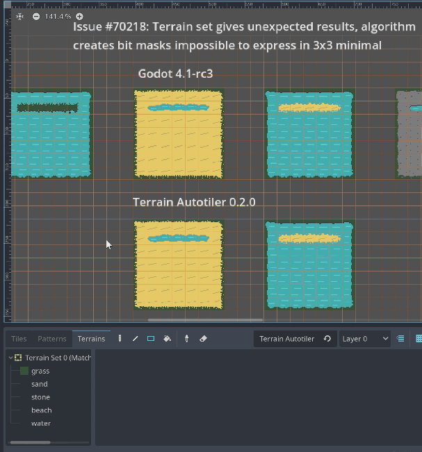Activate the color picker eyedropper tool

pos(187,339)
